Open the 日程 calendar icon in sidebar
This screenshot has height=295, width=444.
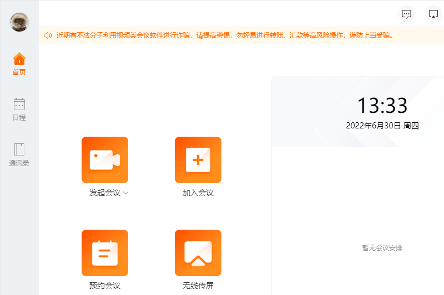[x=19, y=104]
